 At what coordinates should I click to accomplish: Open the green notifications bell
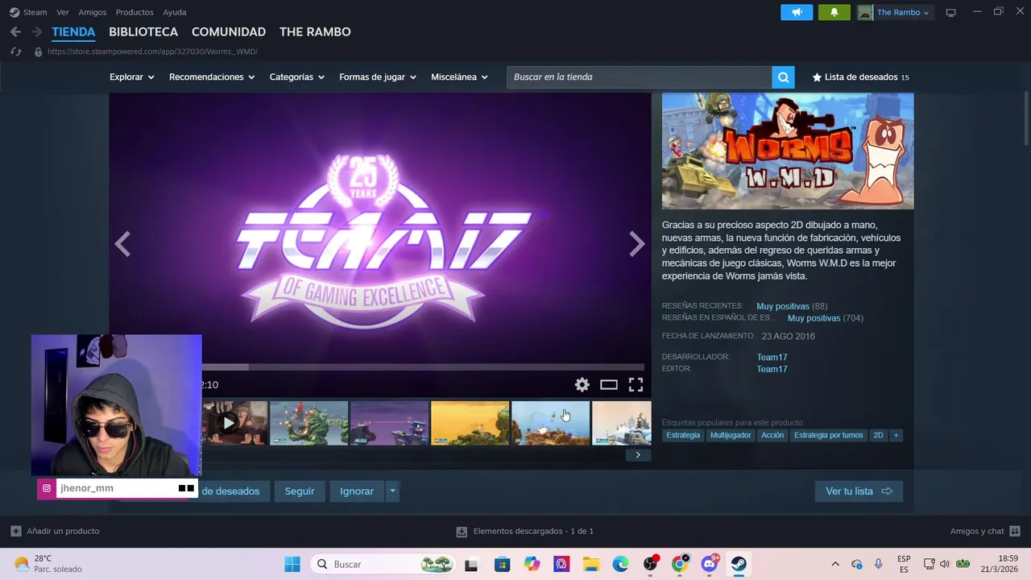tap(834, 12)
